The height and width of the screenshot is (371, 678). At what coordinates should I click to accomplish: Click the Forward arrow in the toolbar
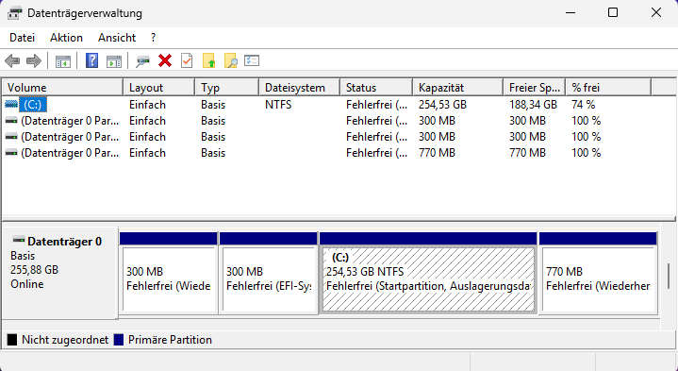pyautogui.click(x=34, y=61)
